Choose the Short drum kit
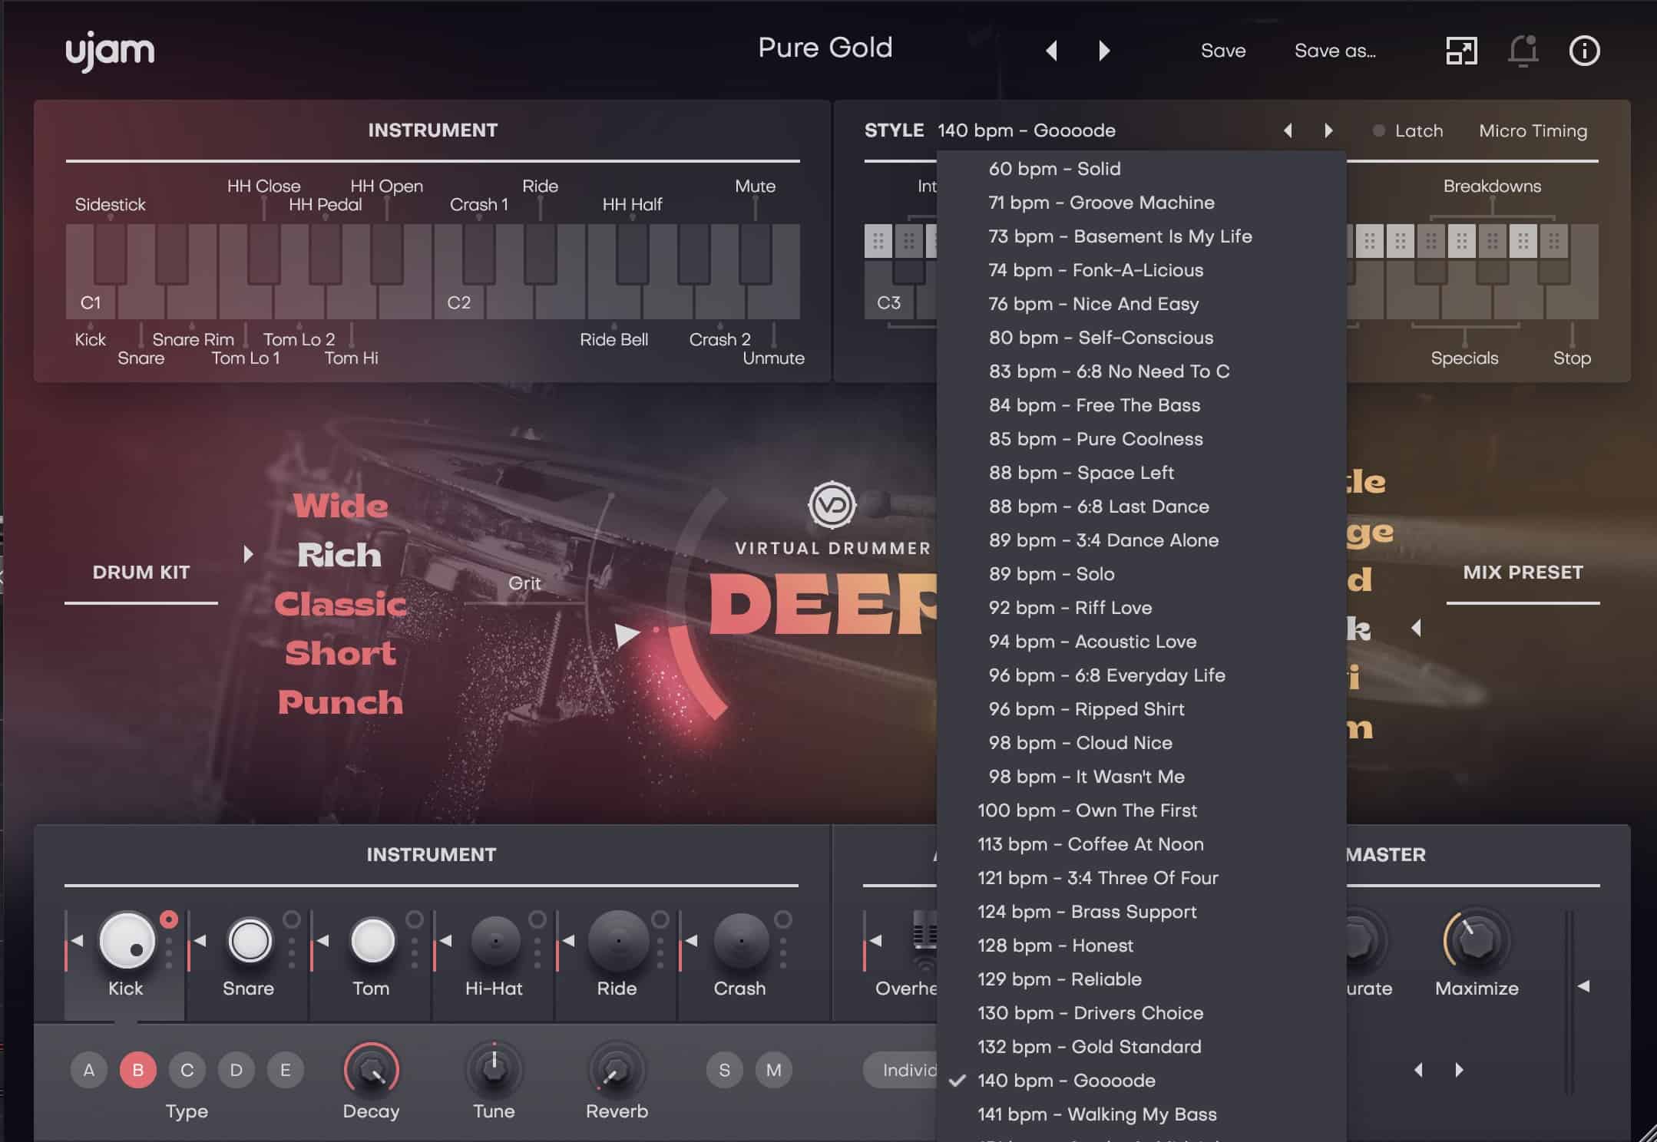 click(340, 653)
